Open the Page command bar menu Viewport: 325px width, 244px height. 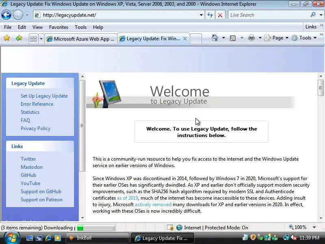click(x=276, y=38)
